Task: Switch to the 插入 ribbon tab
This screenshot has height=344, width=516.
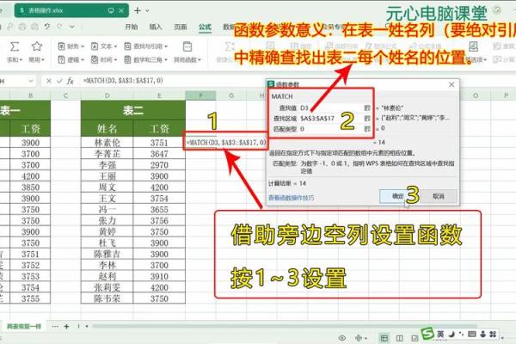Action: 156,27
